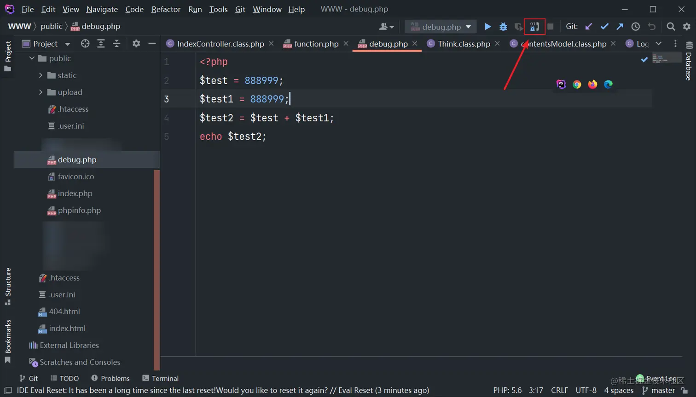Select index.php in project tree

pos(70,193)
